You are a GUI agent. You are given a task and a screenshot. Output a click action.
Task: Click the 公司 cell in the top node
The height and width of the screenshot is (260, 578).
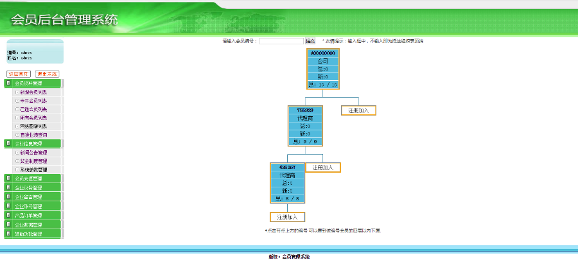(x=323, y=61)
